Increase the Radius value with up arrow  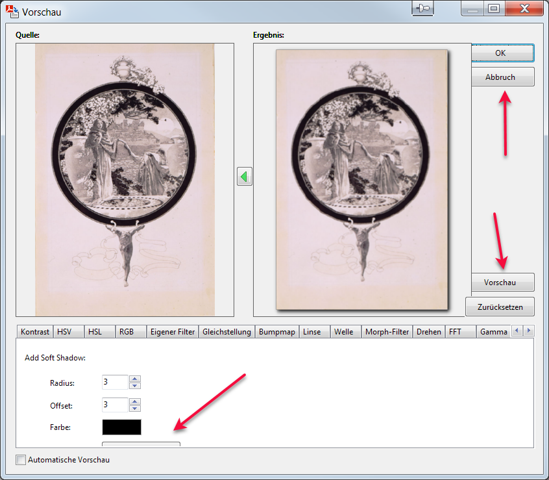[135, 379]
